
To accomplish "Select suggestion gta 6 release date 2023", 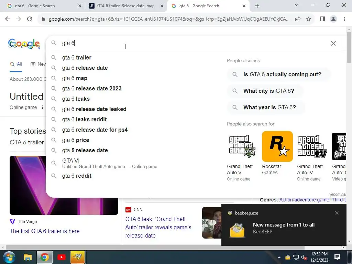I will tap(91, 88).
